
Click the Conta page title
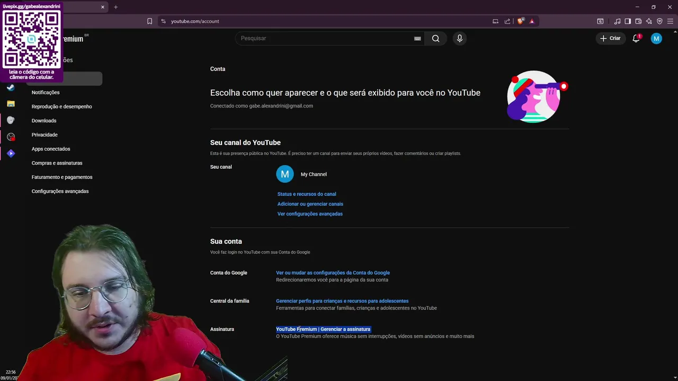click(218, 69)
